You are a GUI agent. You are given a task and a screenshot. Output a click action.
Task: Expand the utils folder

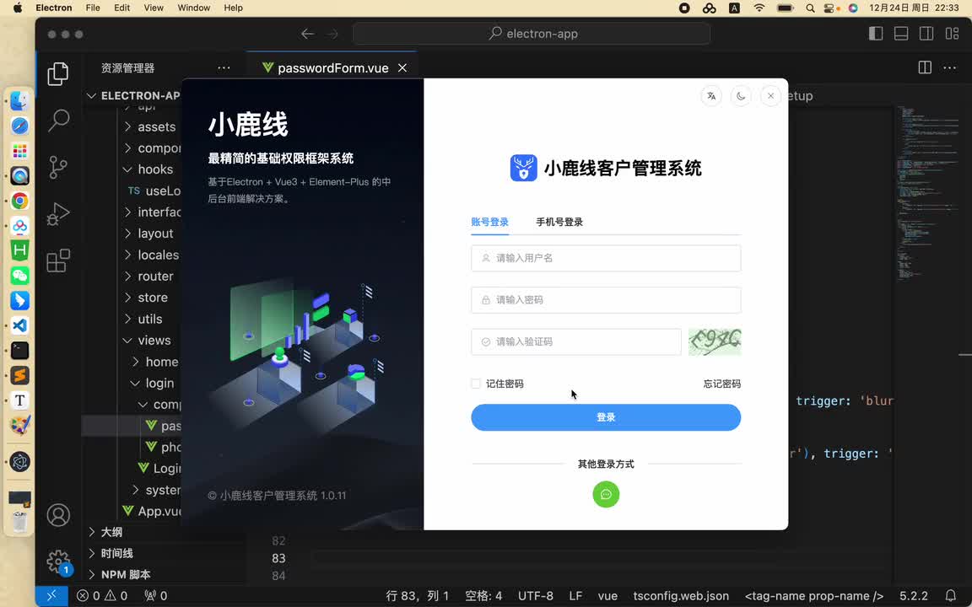[149, 319]
